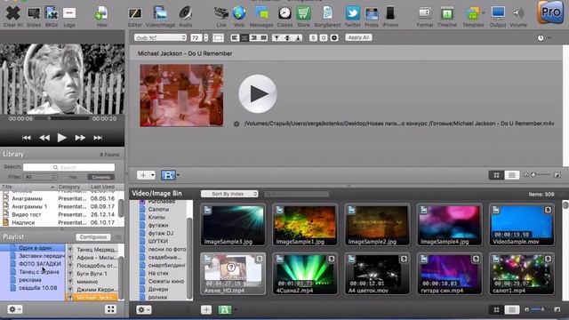Open the Messages tool
The image size is (569, 320).
pos(261,14)
